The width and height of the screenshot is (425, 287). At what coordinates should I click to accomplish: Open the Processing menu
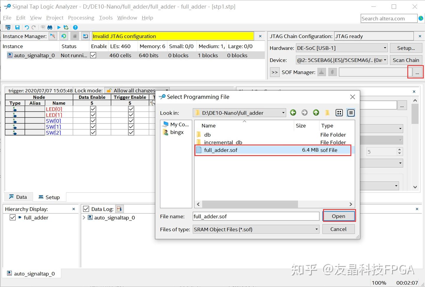coord(81,18)
